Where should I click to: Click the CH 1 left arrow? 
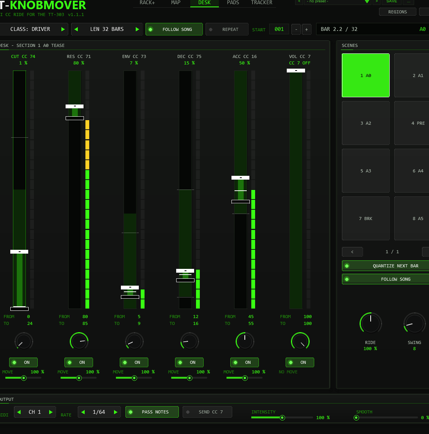[19, 412]
